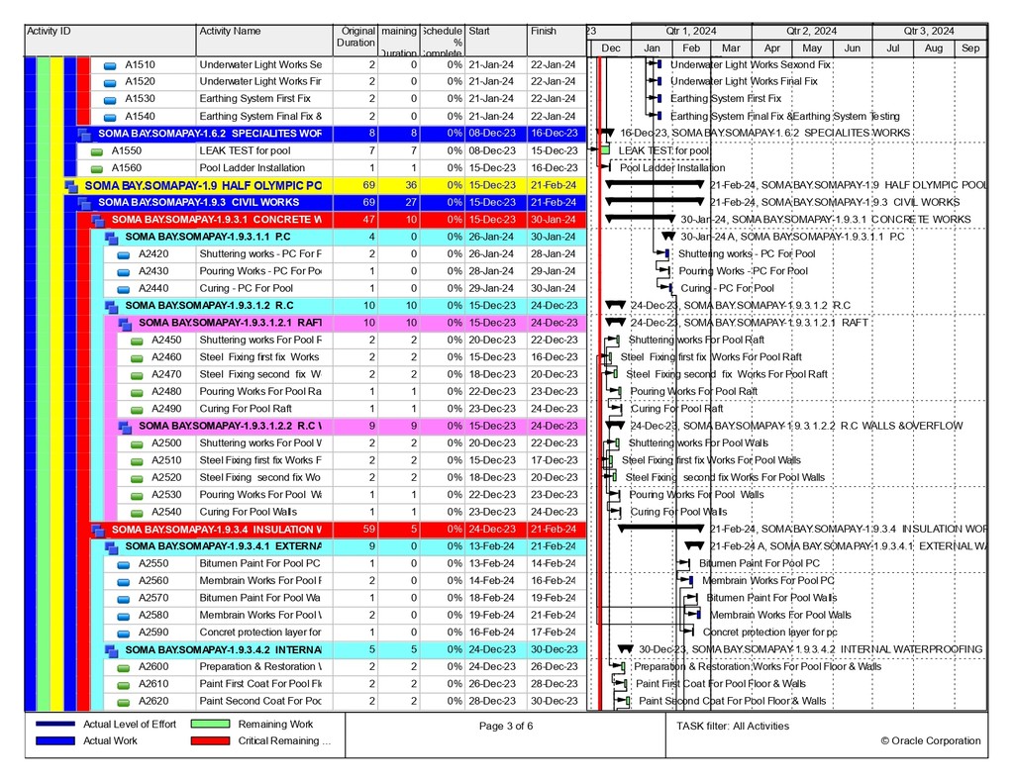Click the WBS icon of SOMAPAY-1.9.3.4 INSULATION row
This screenshot has height=783, width=1014.
point(98,531)
